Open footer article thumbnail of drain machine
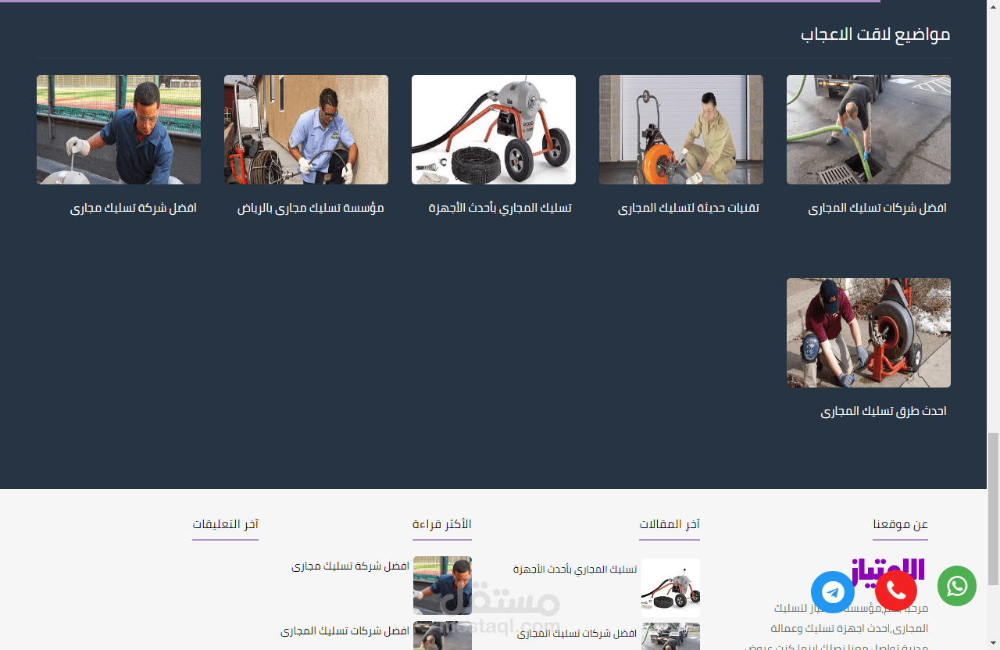1000x650 pixels. tap(670, 586)
